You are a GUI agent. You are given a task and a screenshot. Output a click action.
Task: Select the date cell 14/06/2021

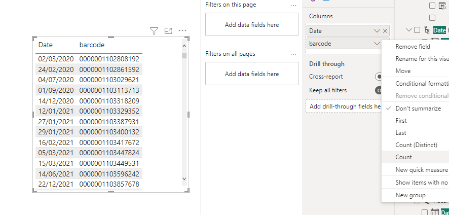coord(56,174)
